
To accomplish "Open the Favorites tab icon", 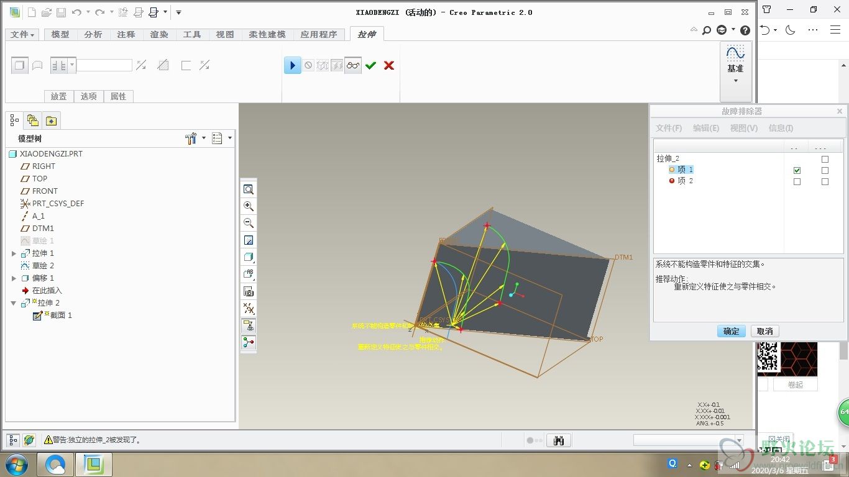I will coord(52,120).
